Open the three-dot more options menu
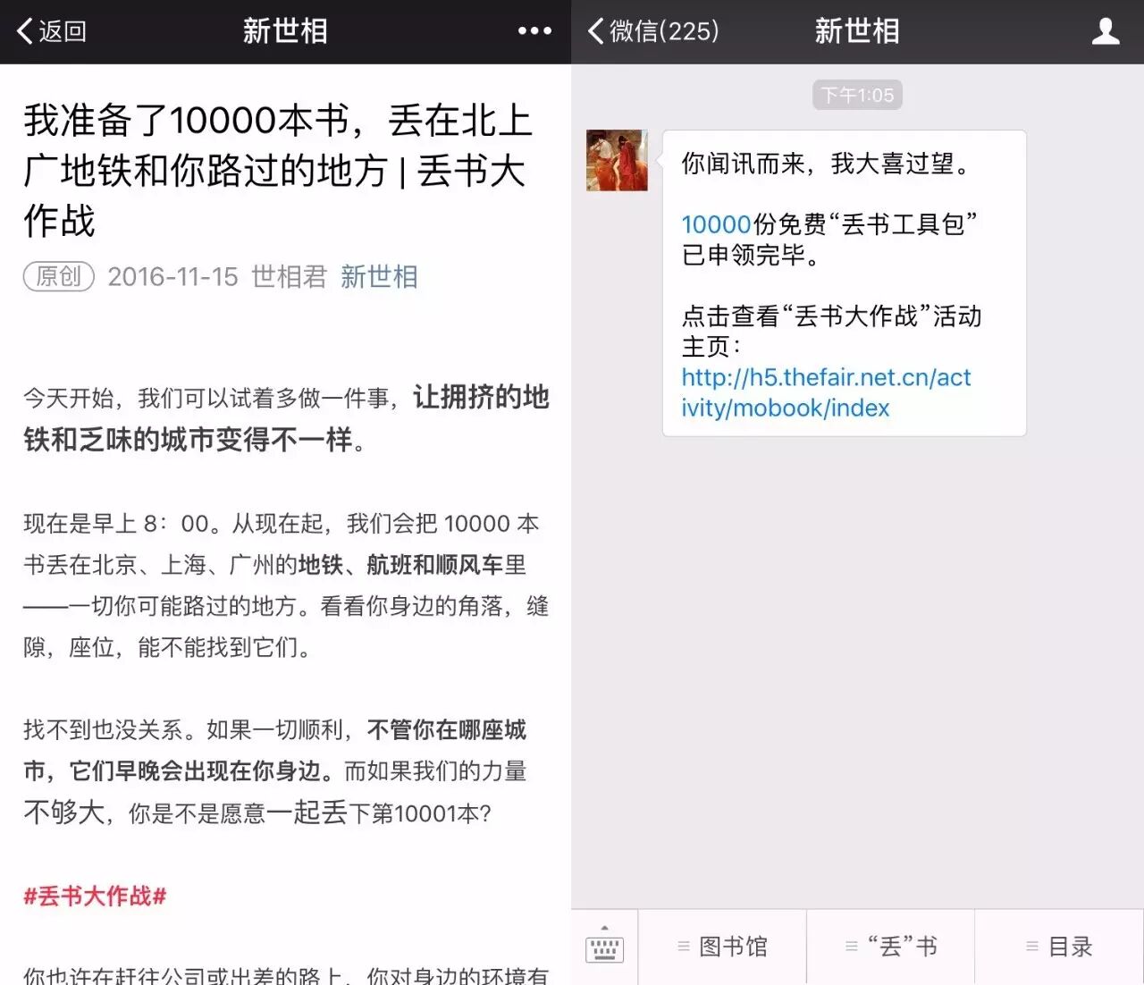Viewport: 1144px width, 985px height. [534, 31]
